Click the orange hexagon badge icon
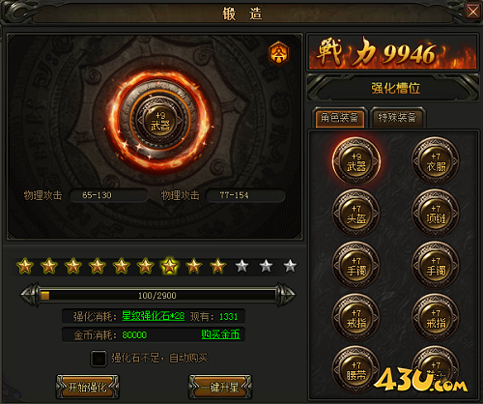483x404 pixels. click(x=279, y=53)
